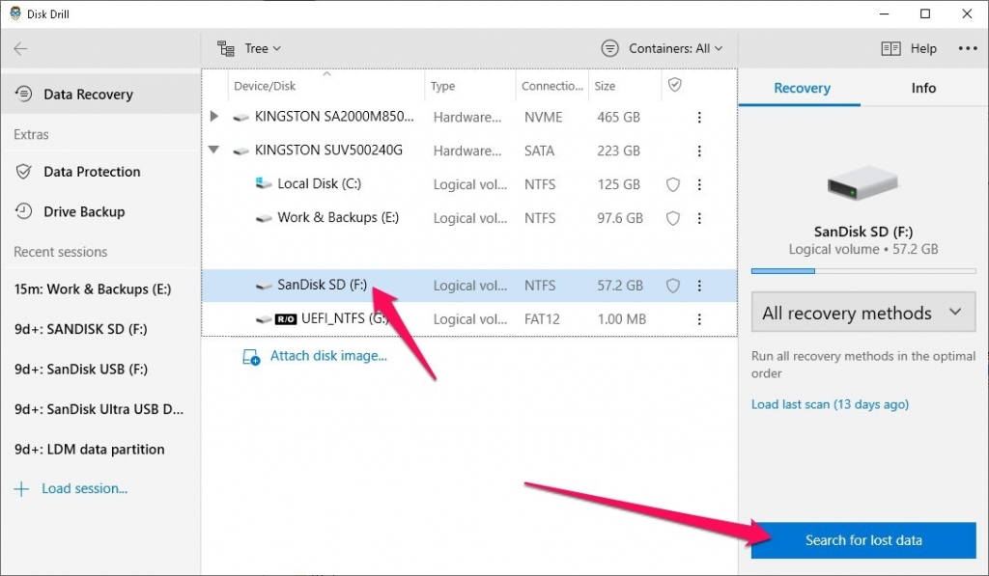Open the Data Recovery section
The height and width of the screenshot is (576, 989).
87,94
